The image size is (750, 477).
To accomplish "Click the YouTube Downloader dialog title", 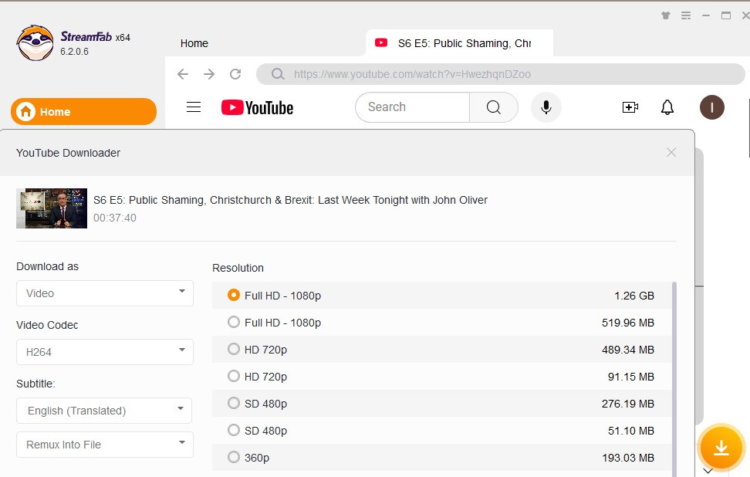I will point(68,153).
